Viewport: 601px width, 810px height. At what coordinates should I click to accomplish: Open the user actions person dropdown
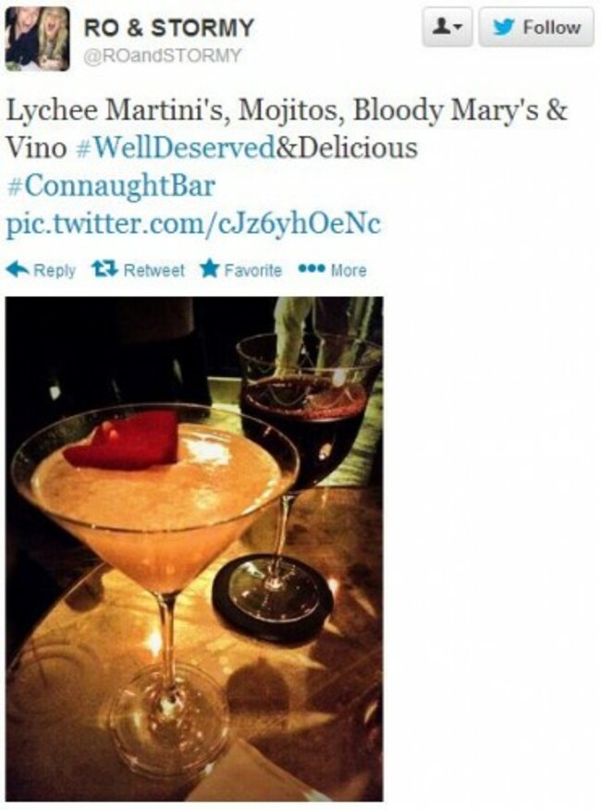pos(447,27)
